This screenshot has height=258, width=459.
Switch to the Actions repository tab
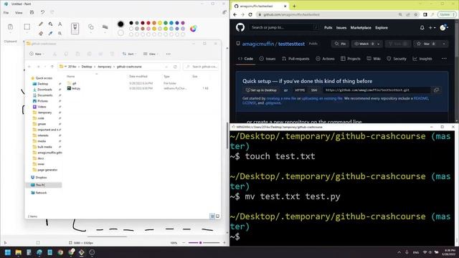pyautogui.click(x=325, y=59)
